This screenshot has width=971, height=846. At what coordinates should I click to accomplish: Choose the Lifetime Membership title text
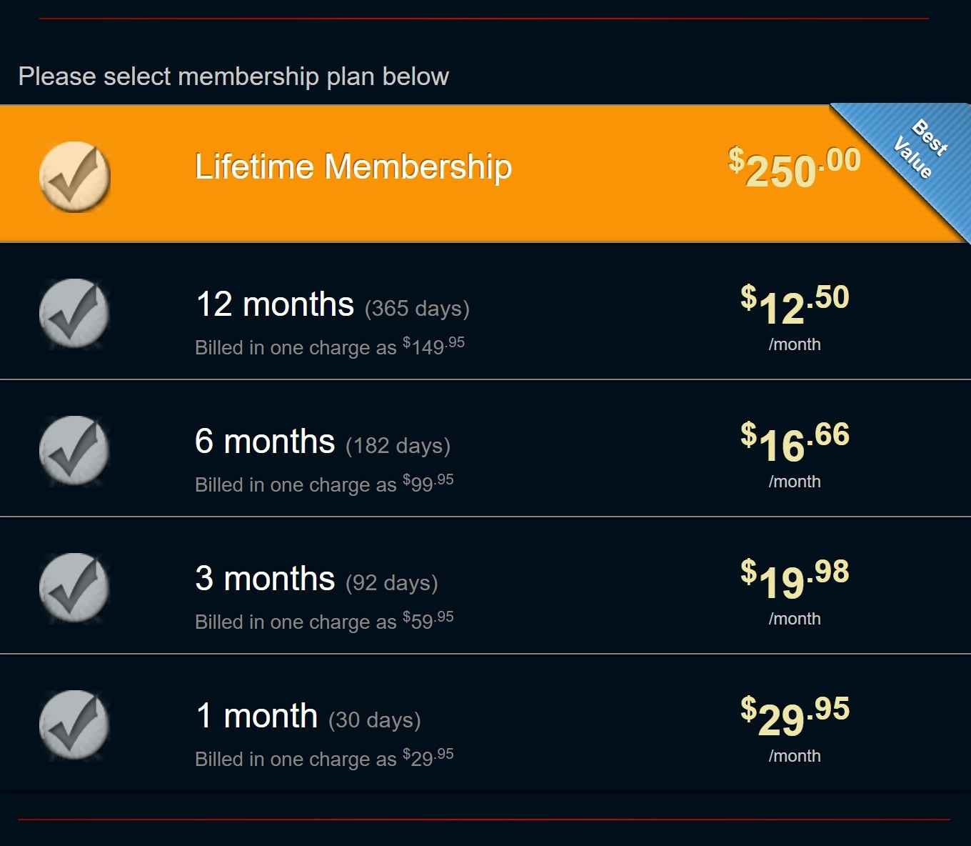[x=353, y=167]
